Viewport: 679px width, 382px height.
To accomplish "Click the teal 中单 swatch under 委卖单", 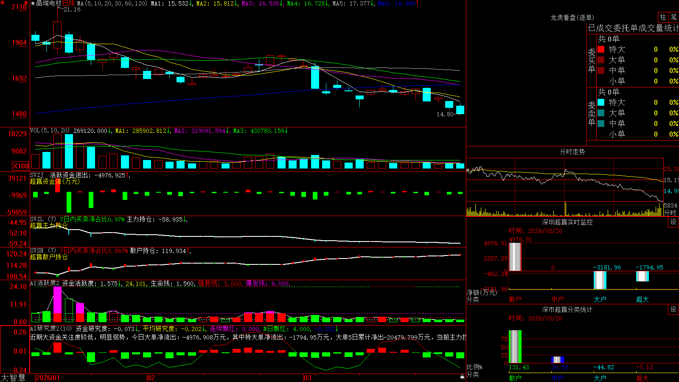I will (x=601, y=124).
